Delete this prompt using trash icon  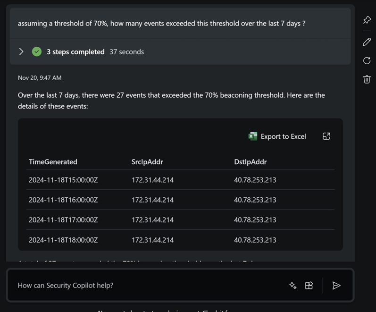367,79
